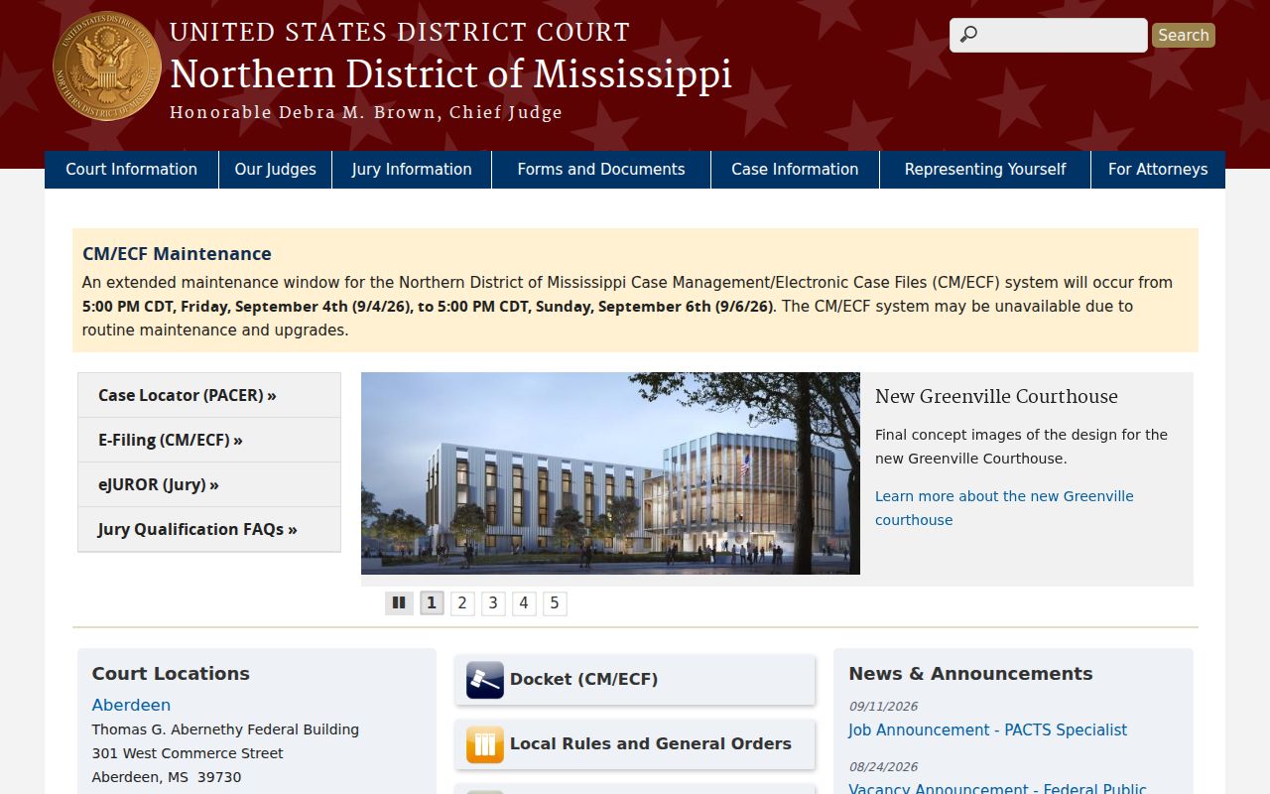Open eJUROR (Jury) link
Image resolution: width=1270 pixels, height=794 pixels.
coord(209,484)
